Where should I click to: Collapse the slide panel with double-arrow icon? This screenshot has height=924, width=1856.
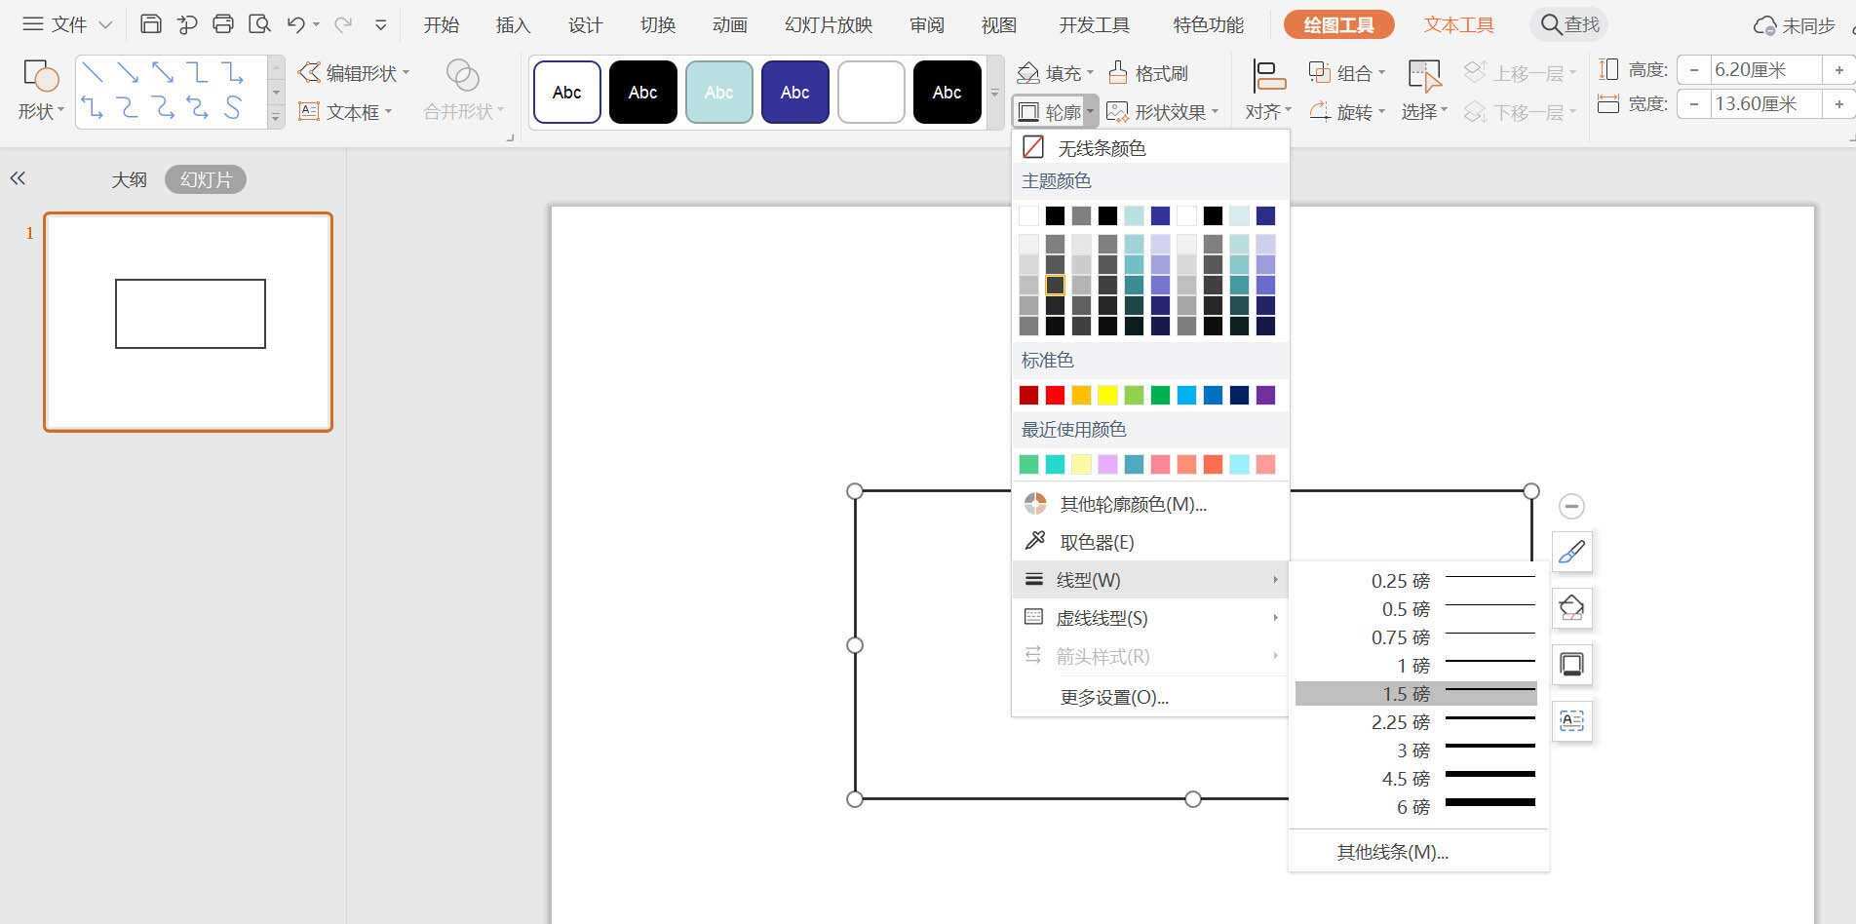(x=18, y=178)
